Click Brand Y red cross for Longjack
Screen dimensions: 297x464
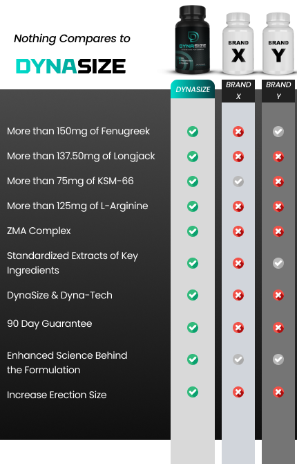[x=278, y=157]
